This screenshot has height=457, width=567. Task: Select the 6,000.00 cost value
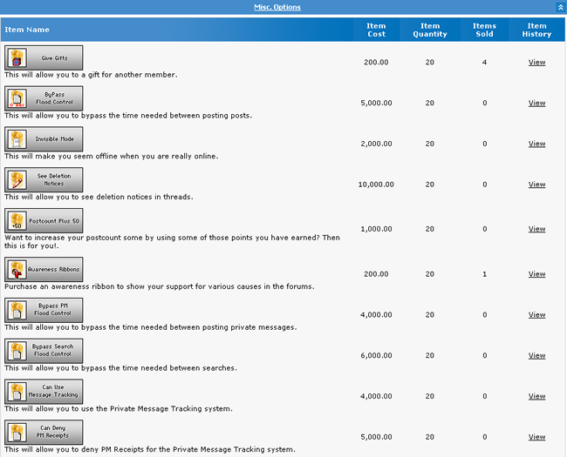point(376,355)
